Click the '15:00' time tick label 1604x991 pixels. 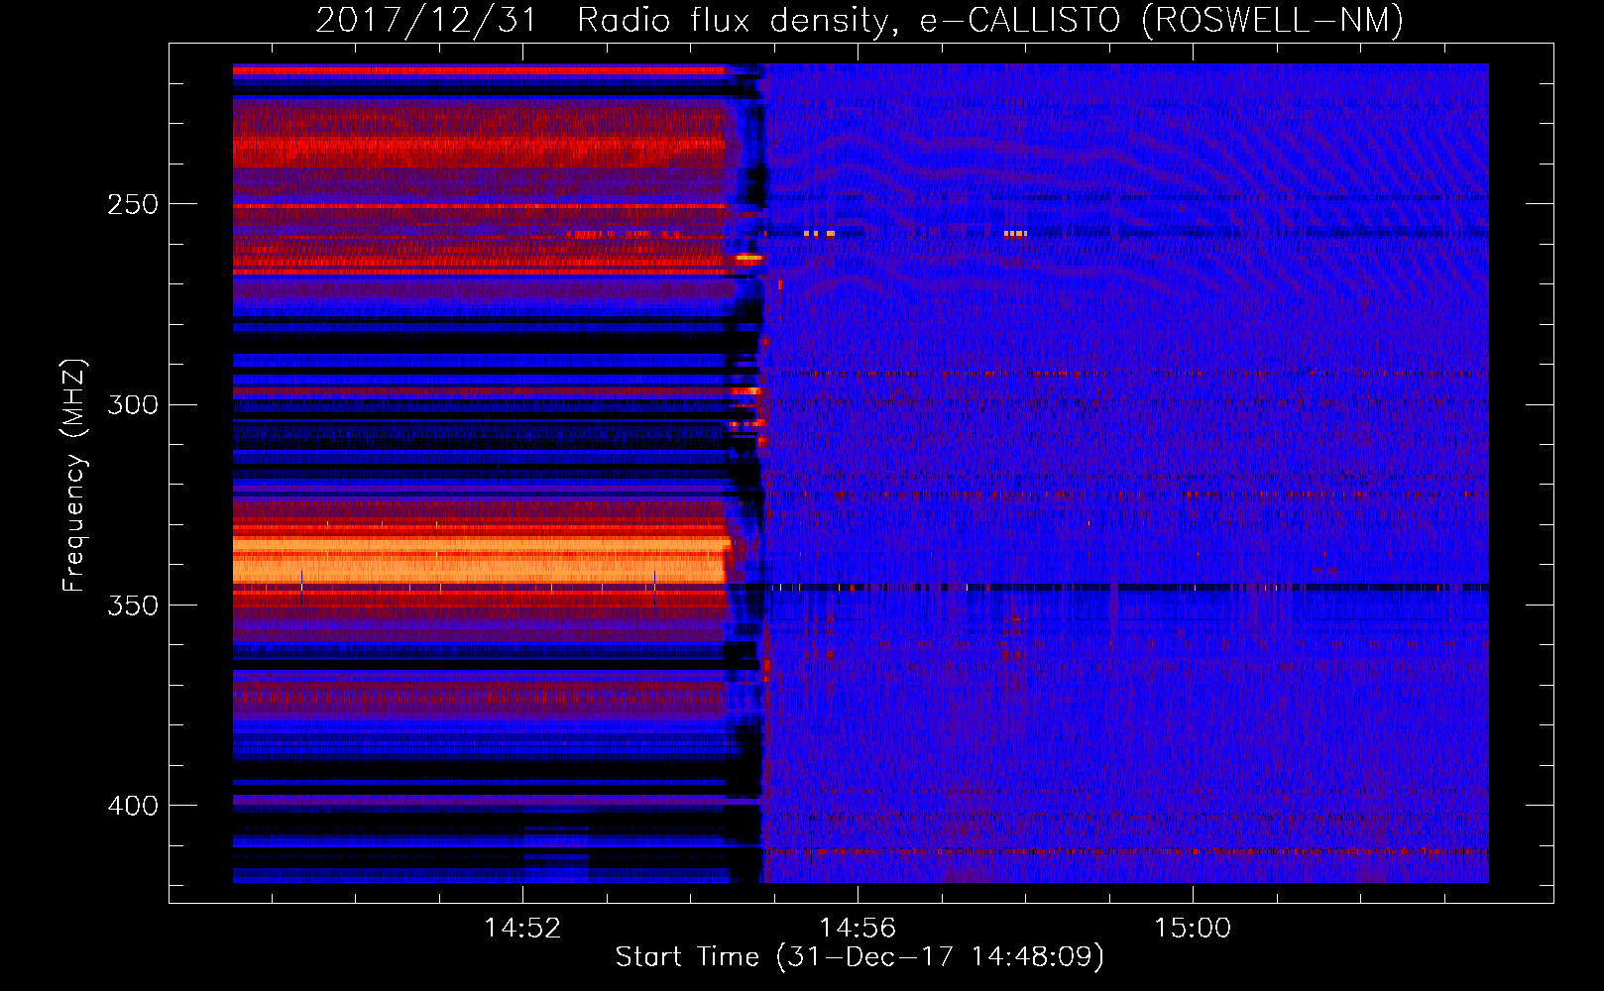point(1193,928)
